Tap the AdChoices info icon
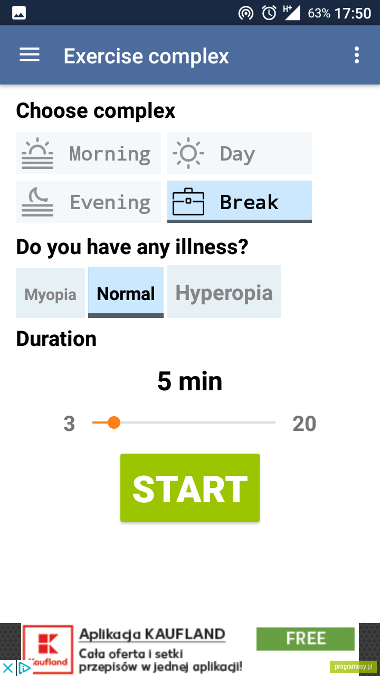Screen dimensions: 380x676 [x=24, y=668]
